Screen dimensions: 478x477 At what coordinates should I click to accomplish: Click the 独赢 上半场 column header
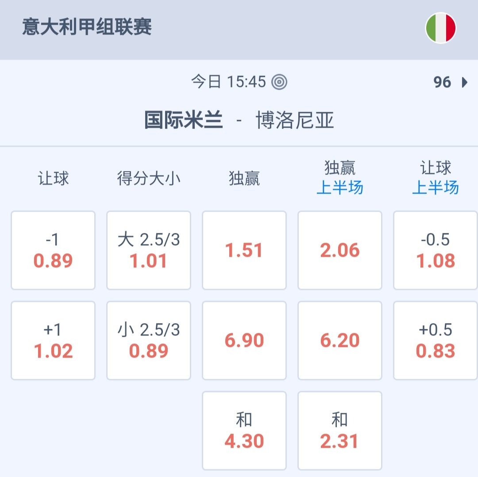[x=340, y=178]
